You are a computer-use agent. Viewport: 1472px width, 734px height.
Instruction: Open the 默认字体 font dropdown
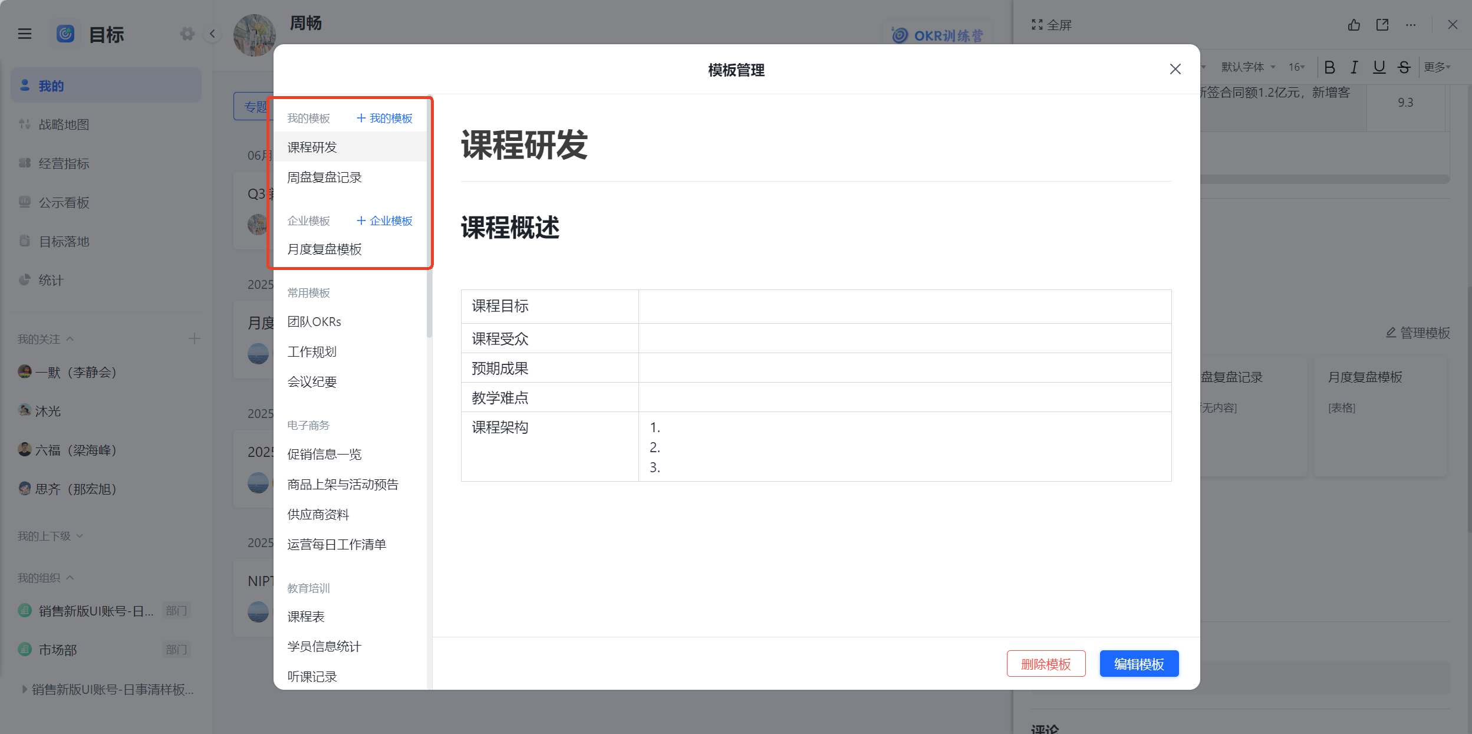point(1248,67)
